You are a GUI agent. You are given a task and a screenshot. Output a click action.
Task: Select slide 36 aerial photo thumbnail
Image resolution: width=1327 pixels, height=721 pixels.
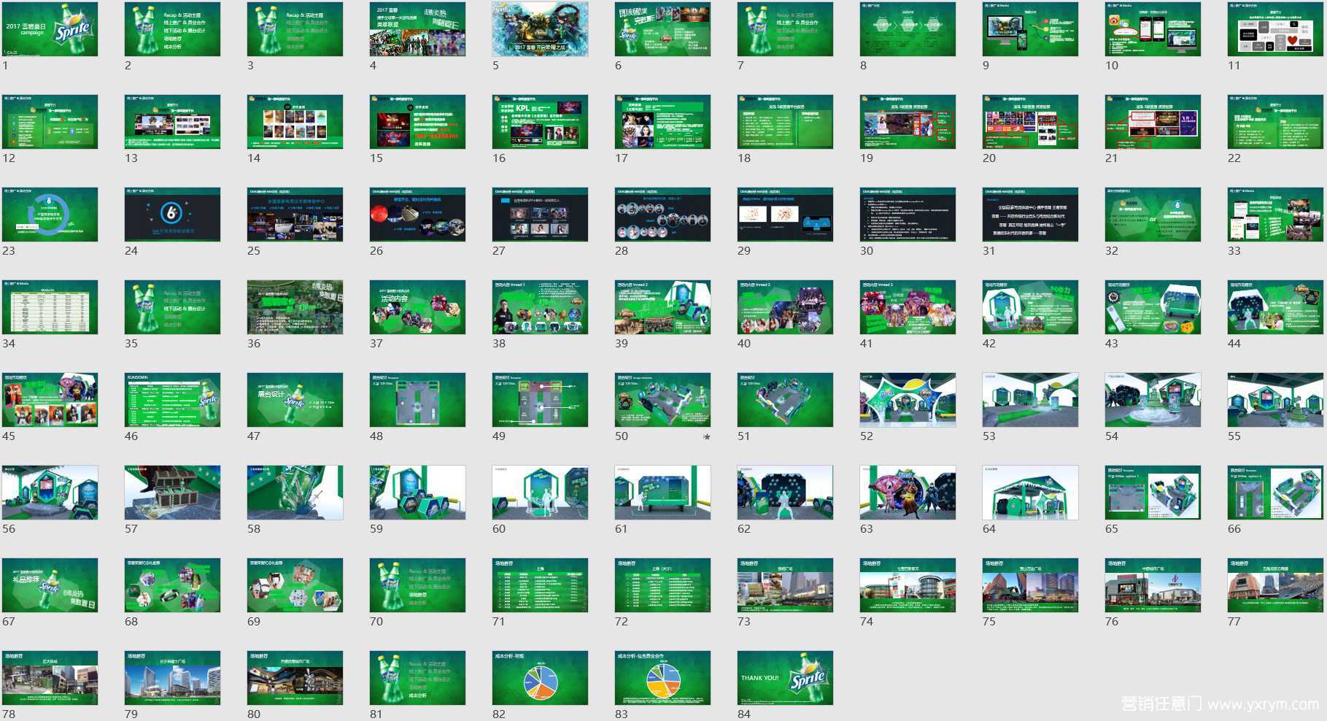[295, 307]
